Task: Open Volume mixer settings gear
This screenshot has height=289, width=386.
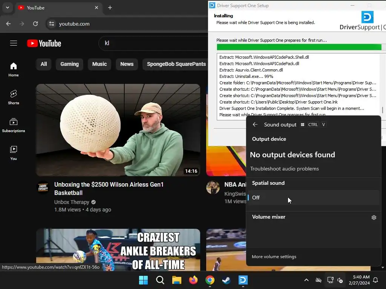Action: (374, 218)
